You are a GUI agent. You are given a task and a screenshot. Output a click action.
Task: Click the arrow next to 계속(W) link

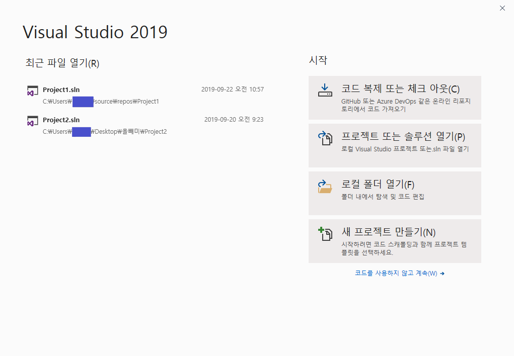coord(442,274)
